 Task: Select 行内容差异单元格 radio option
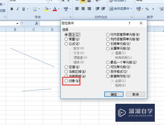click(123, 35)
